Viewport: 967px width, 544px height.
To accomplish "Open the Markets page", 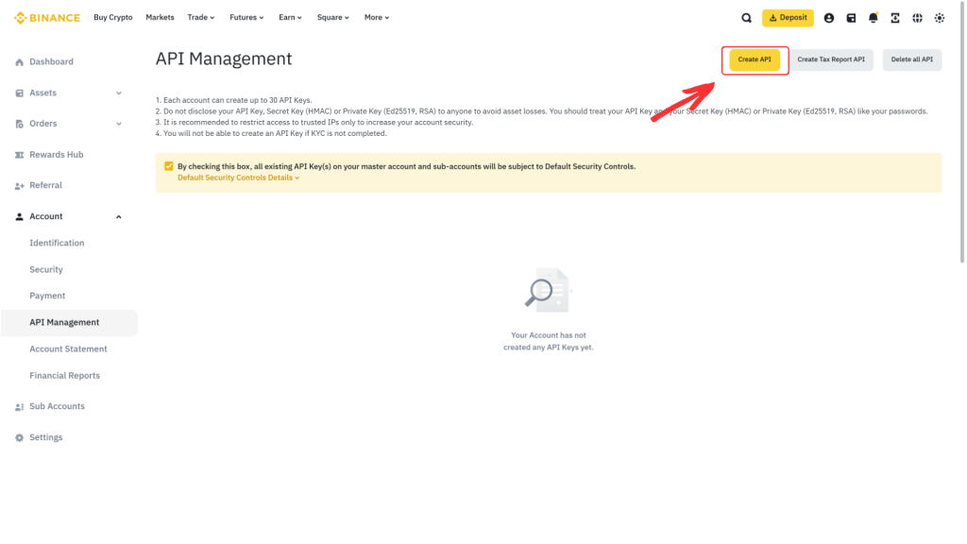I will pos(160,17).
